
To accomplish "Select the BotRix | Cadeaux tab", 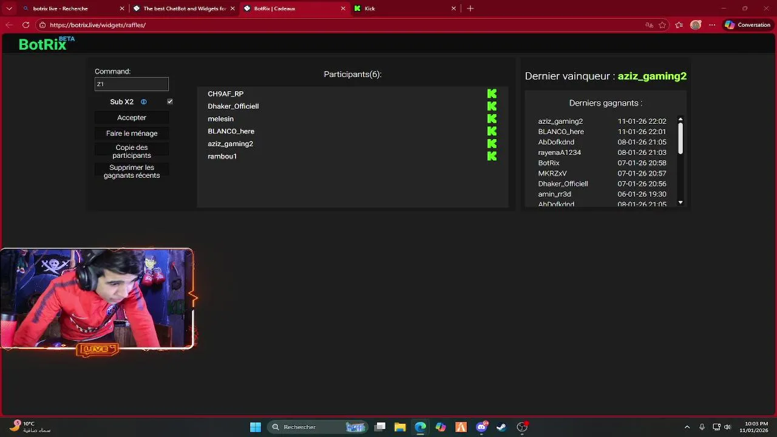I will tap(294, 8).
